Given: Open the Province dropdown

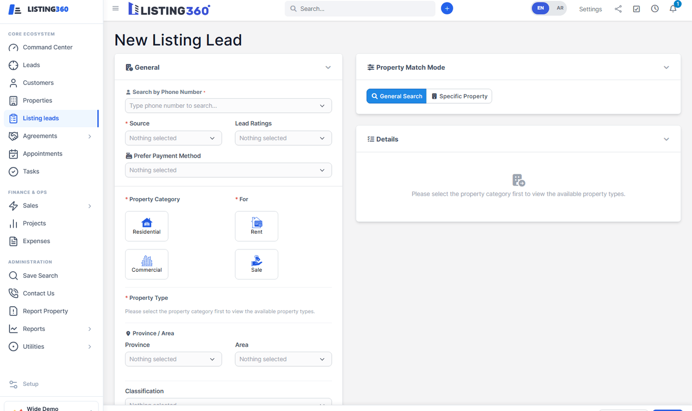Looking at the screenshot, I should [173, 359].
